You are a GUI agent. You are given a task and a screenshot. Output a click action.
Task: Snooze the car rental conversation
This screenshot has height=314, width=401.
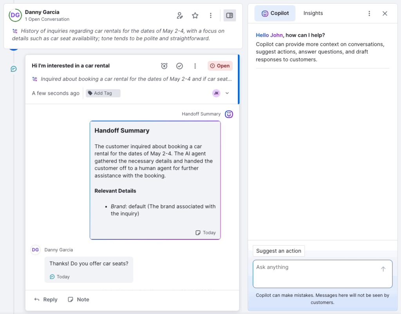[x=164, y=66]
